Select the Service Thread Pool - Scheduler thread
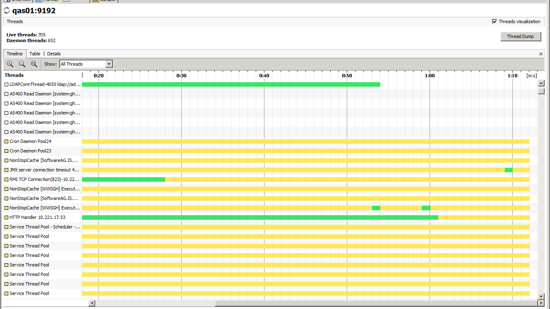This screenshot has height=309, width=550. pyautogui.click(x=45, y=227)
